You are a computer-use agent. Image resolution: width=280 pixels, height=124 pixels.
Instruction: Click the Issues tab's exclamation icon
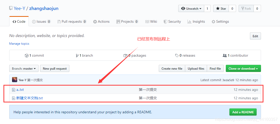coord(34,22)
